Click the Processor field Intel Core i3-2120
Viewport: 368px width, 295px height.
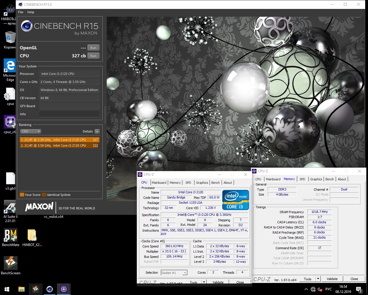coord(69,74)
